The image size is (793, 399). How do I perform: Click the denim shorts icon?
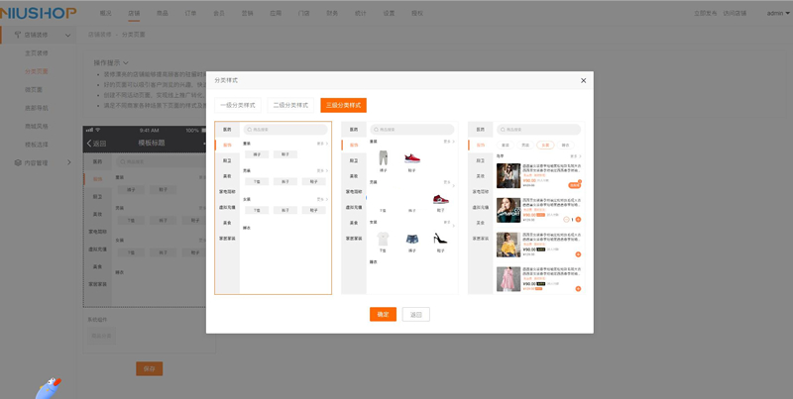tap(411, 239)
